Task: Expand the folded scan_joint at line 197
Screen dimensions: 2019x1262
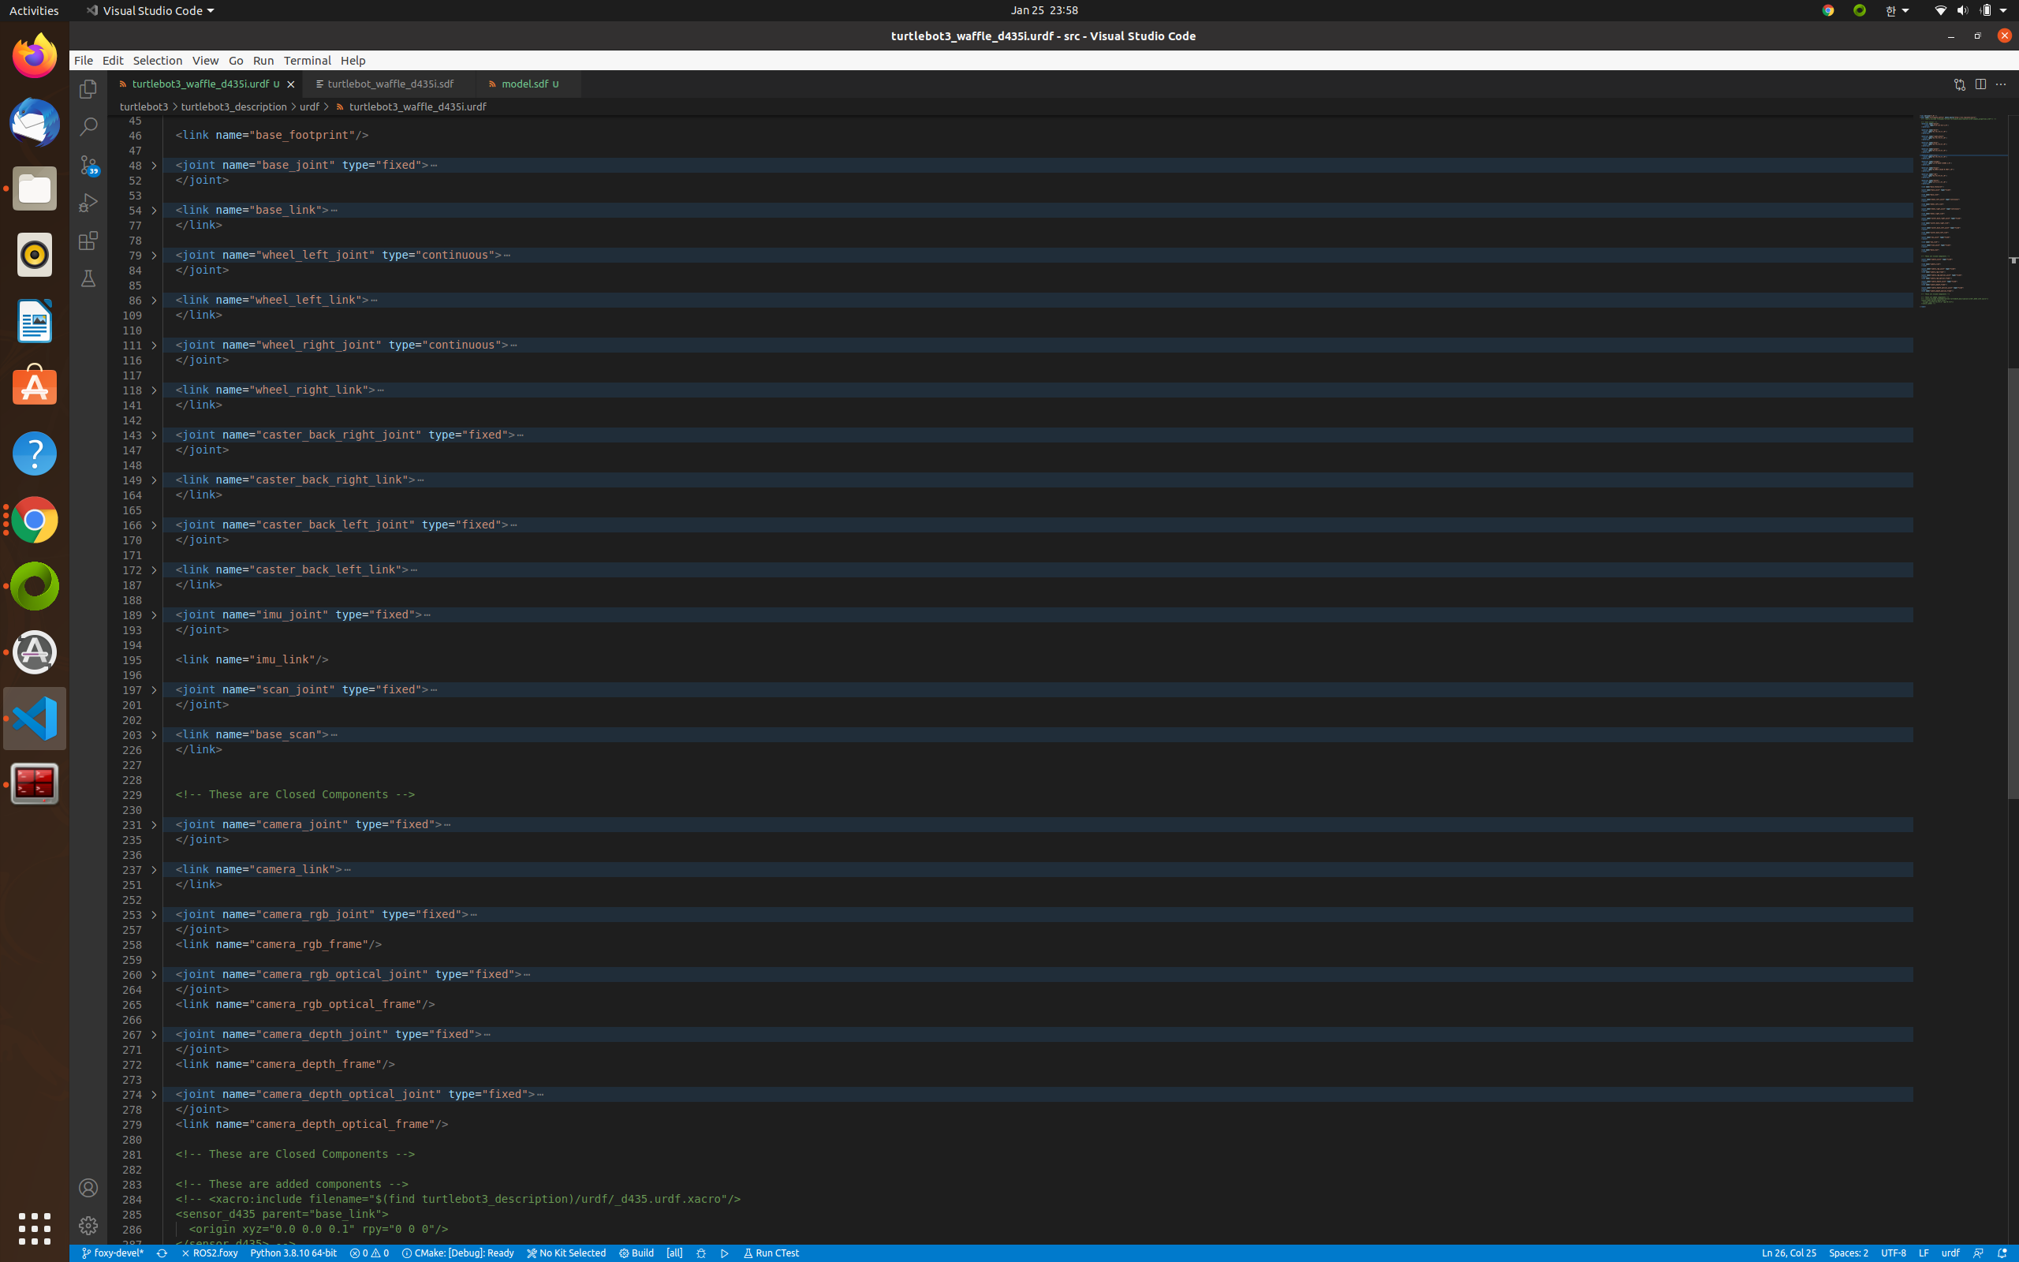Action: tap(155, 690)
